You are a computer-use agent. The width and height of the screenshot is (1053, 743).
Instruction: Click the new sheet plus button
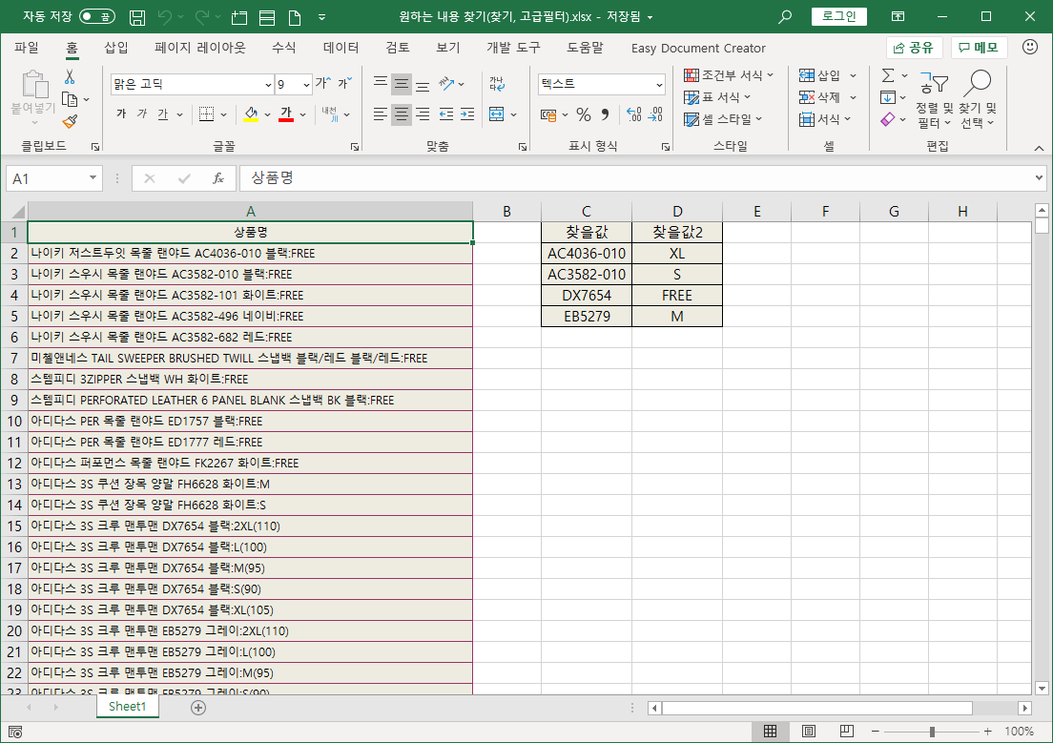click(x=198, y=708)
